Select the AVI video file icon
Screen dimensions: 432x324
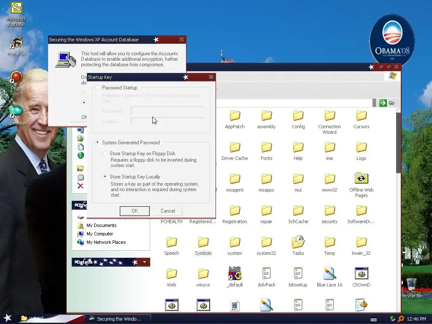coord(235,305)
